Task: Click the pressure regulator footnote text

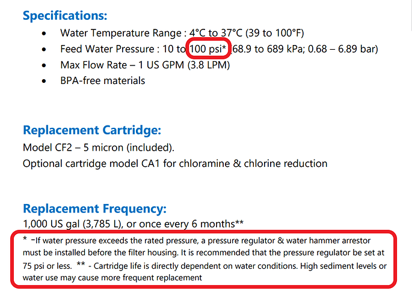Action: (203, 247)
